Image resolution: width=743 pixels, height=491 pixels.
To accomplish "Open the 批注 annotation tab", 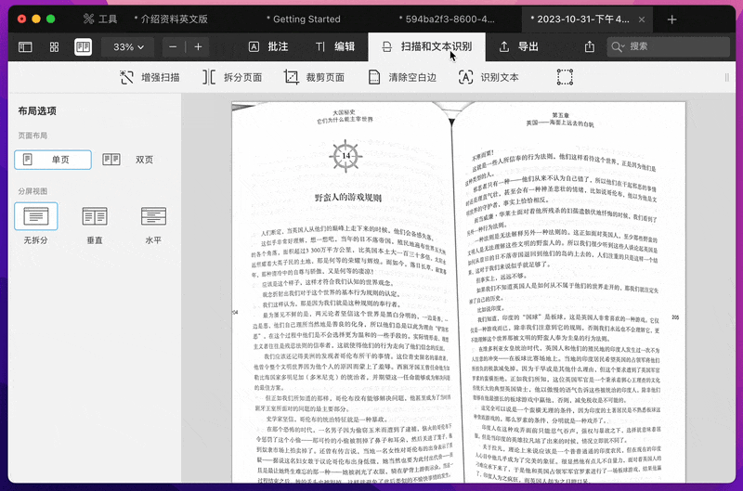I will coord(268,46).
